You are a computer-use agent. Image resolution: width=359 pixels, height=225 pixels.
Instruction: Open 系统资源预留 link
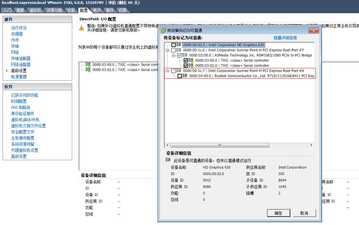pos(23,144)
